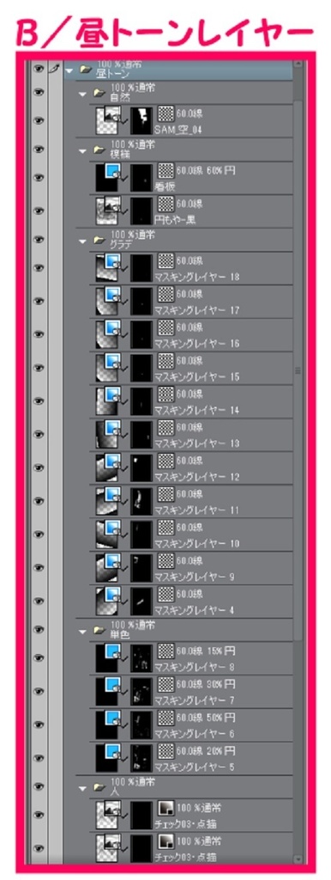Click tone pattern icon of マスキングレイヤー 13
331x880 pixels.
point(165,428)
